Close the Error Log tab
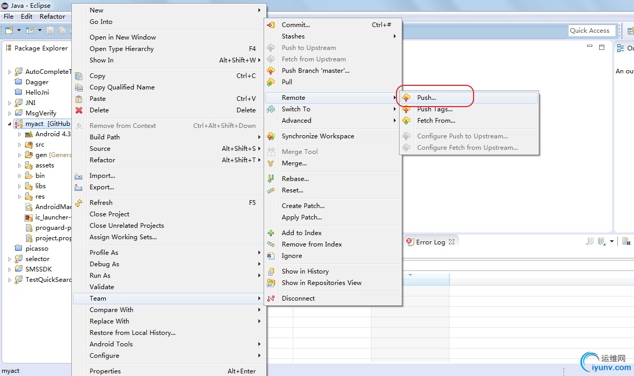This screenshot has height=376, width=634. (x=452, y=242)
